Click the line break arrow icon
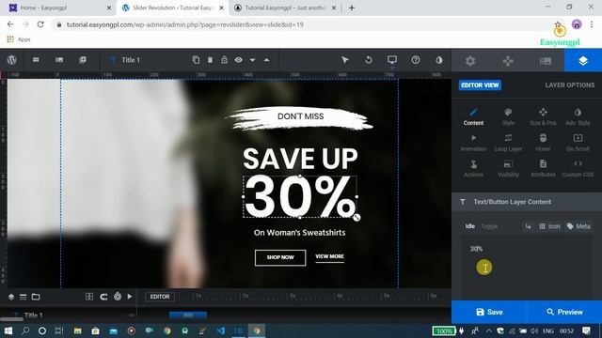The image size is (602, 338). click(529, 226)
